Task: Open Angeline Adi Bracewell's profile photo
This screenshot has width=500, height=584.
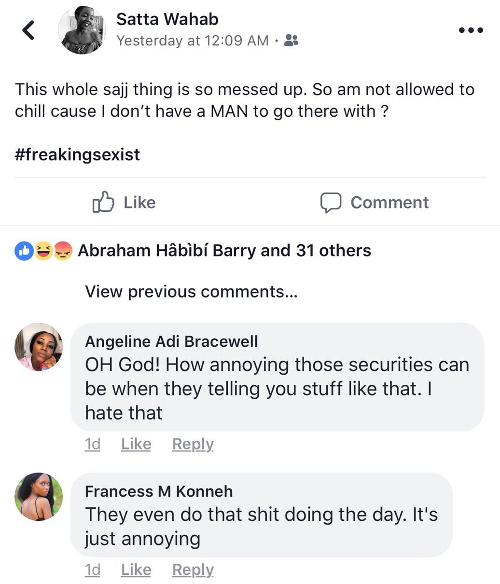Action: [39, 347]
